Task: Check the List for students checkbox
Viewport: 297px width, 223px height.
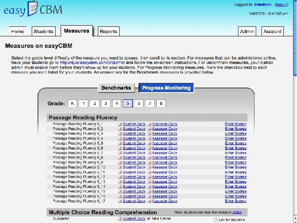Action: [216, 220]
